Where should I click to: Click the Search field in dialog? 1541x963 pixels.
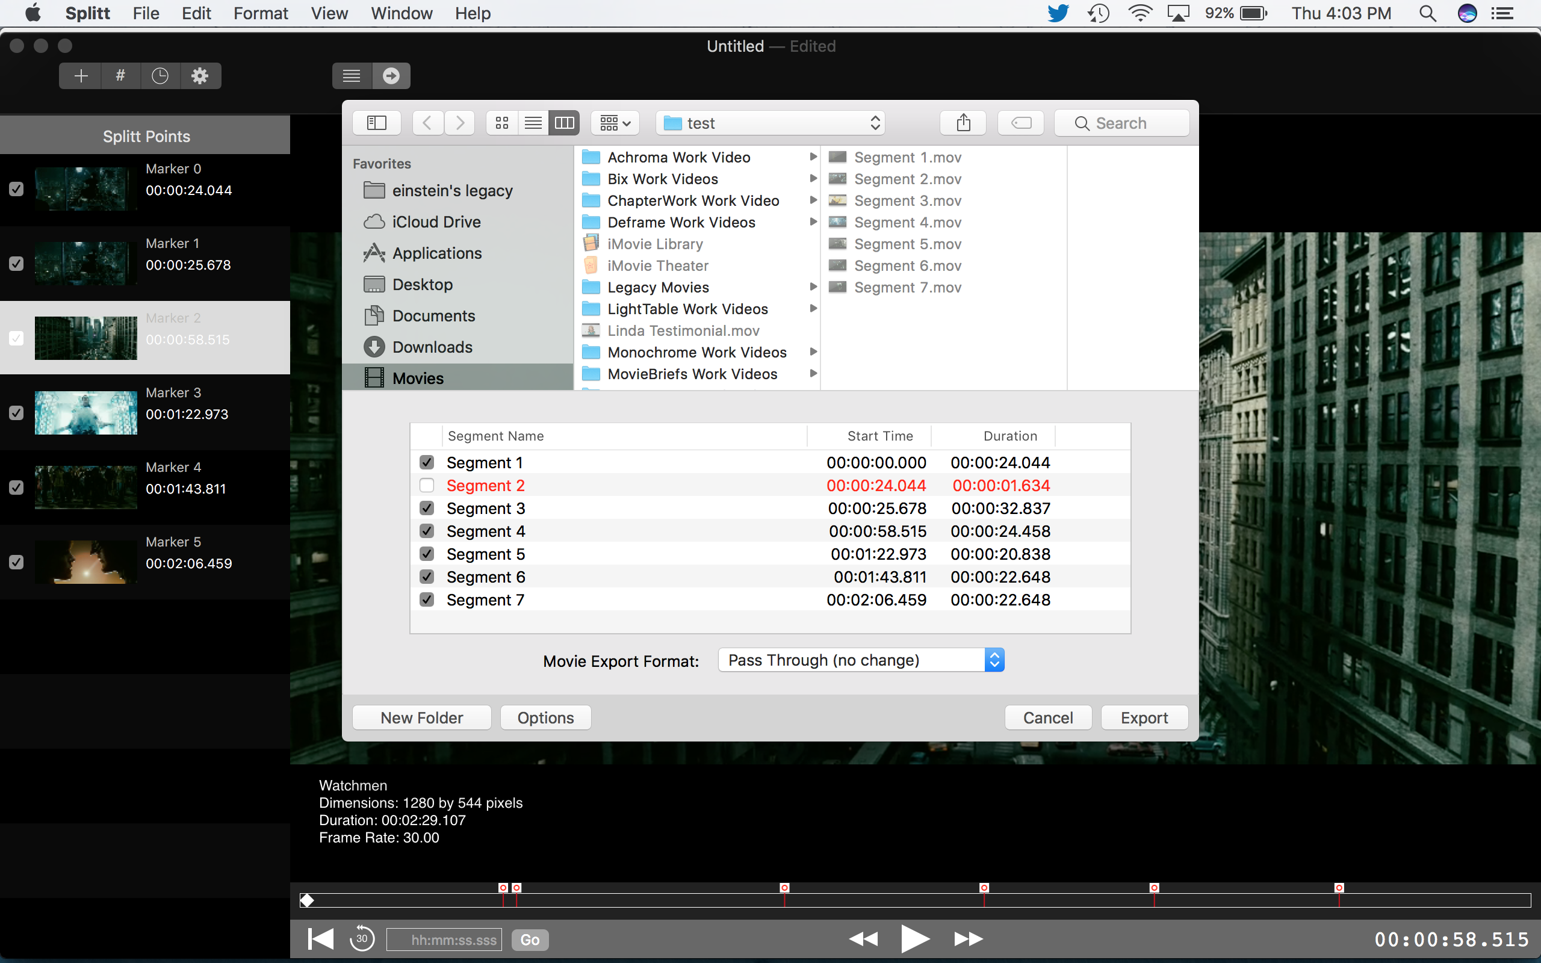(1122, 123)
